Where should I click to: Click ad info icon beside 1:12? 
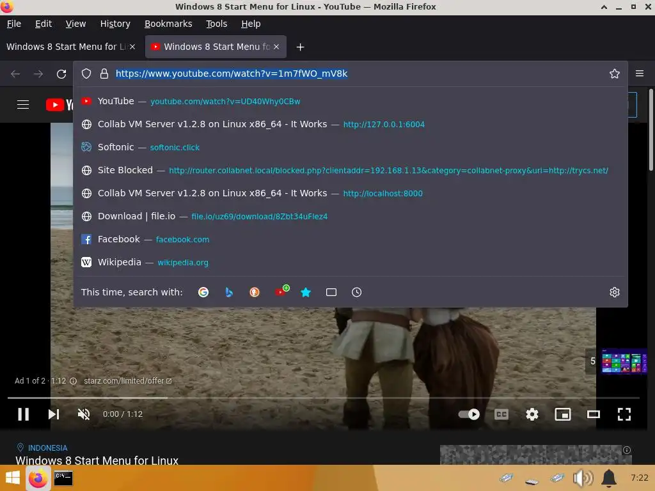(73, 381)
